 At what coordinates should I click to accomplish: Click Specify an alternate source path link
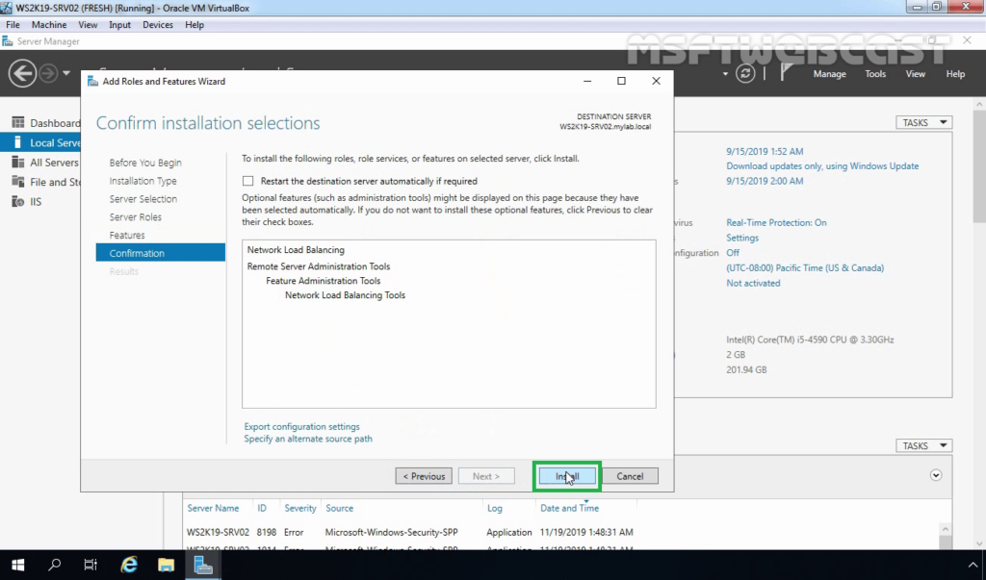pyautogui.click(x=308, y=439)
